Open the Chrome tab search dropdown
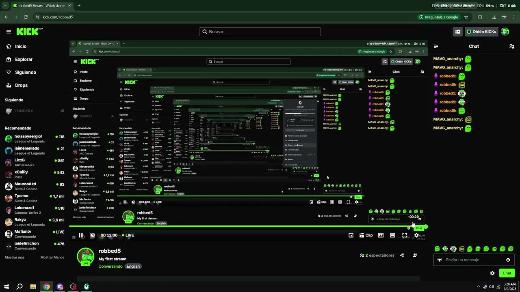This screenshot has height=292, width=520. click(x=5, y=6)
